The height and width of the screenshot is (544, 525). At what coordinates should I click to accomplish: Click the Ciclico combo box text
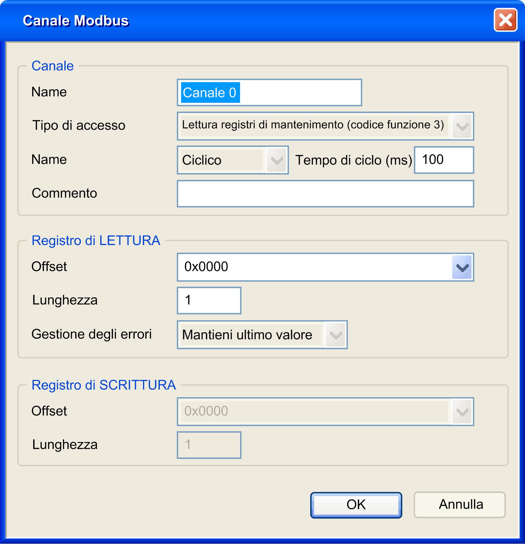coord(221,160)
